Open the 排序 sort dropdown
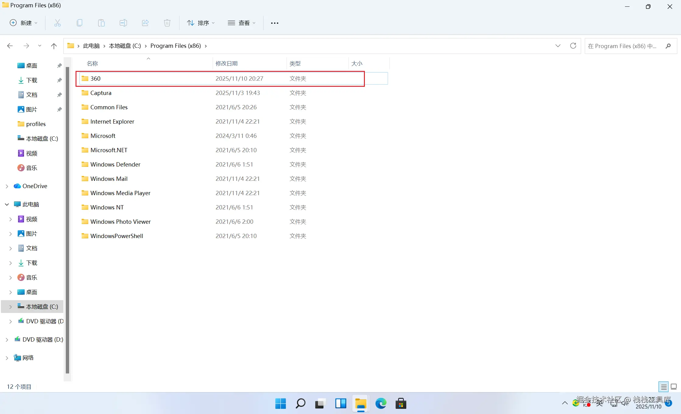The image size is (681, 414). click(201, 23)
